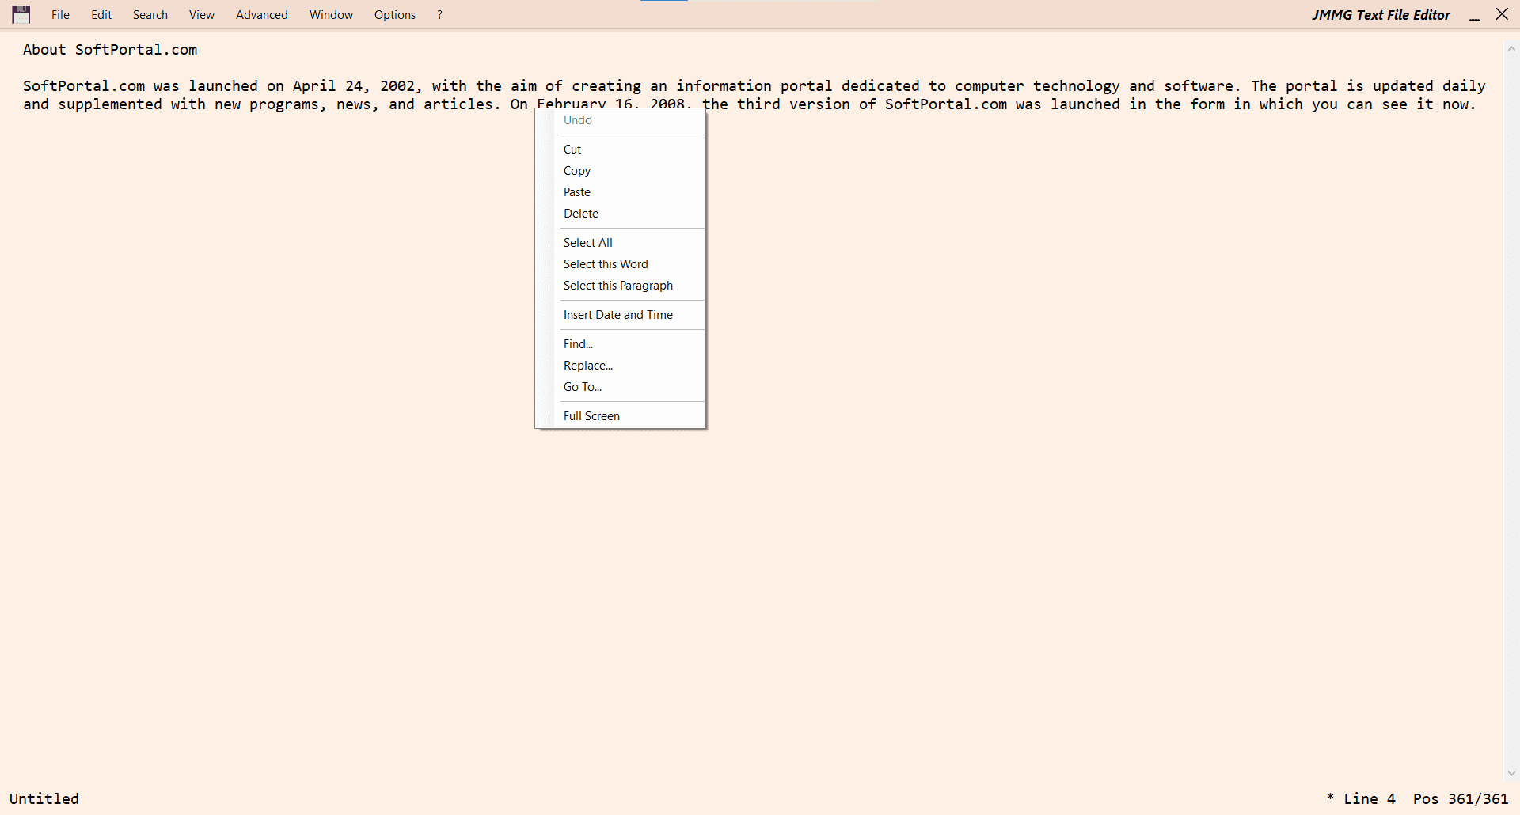Viewport: 1520px width, 815px height.
Task: Open the Search menu
Action: pyautogui.click(x=150, y=15)
